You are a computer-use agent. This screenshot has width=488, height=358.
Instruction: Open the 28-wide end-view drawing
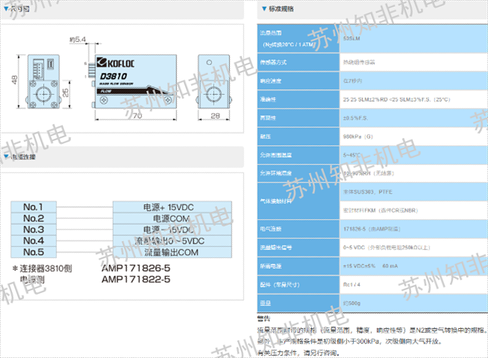tap(214, 81)
